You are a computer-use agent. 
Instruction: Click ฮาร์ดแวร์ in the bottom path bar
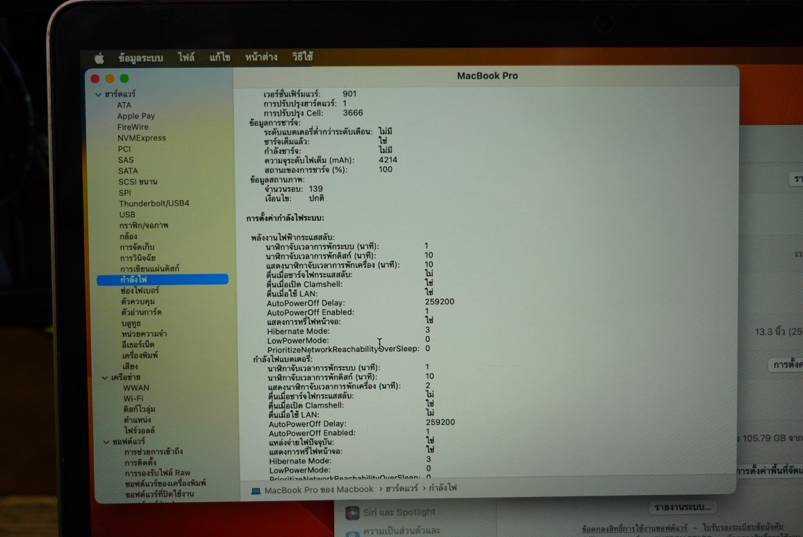tap(402, 488)
